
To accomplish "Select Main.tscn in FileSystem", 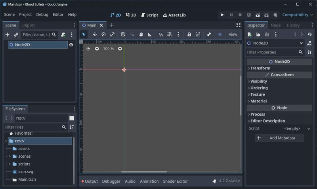I will tap(27, 179).
